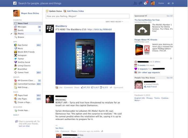Open Megan Rose Dickey profile link
This screenshot has height=138, width=188.
pyautogui.click(x=30, y=13)
